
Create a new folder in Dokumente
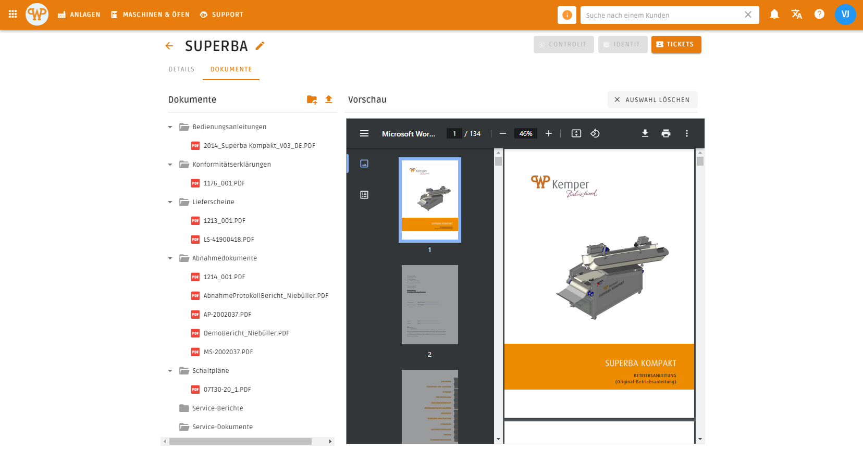coord(312,99)
